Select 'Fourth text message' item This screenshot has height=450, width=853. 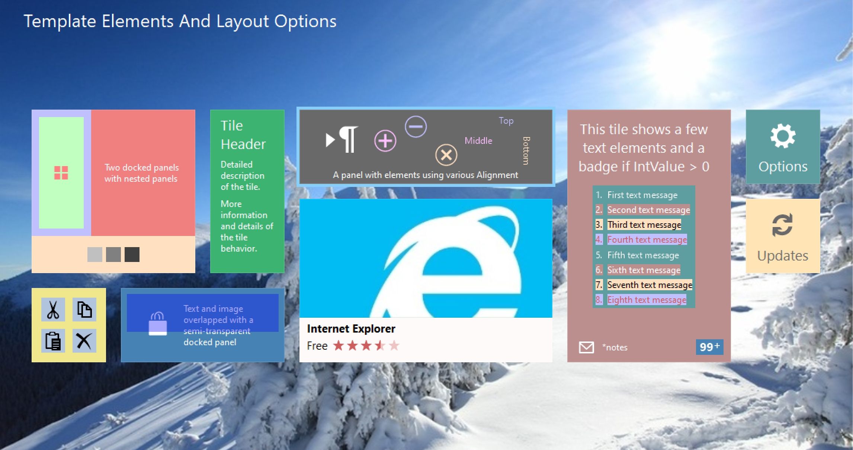pyautogui.click(x=647, y=239)
